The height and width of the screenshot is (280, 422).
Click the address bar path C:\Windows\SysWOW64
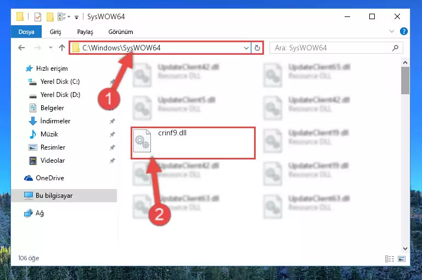click(x=121, y=48)
